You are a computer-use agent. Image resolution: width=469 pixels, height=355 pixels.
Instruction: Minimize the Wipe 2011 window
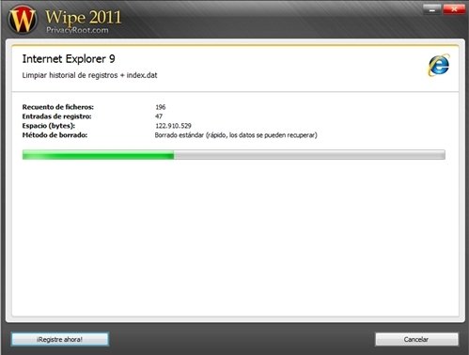431,9
